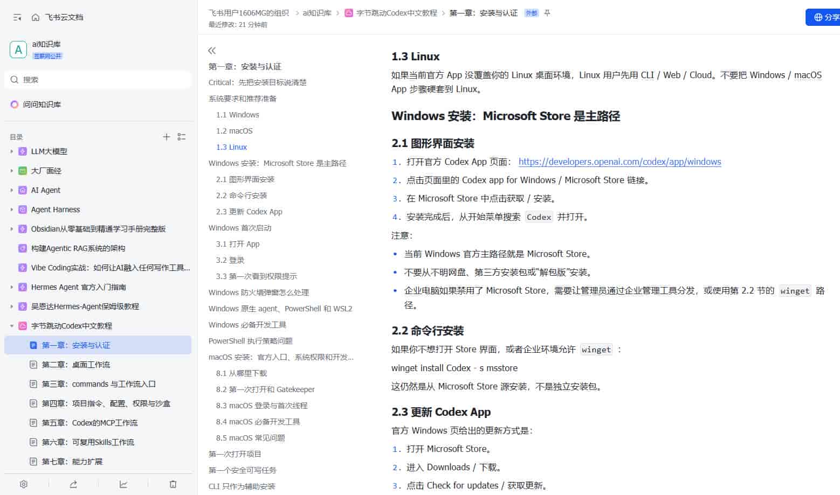Screen dimensions: 840x495
Task: Open the statistics chart icon in bottom bar
Action: (x=123, y=484)
